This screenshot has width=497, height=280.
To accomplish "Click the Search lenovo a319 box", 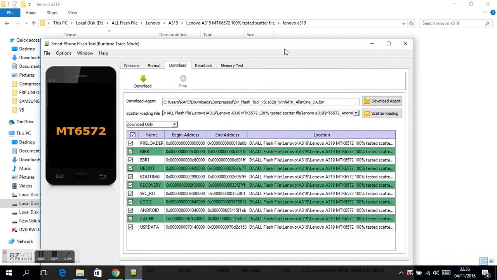I will (x=455, y=23).
